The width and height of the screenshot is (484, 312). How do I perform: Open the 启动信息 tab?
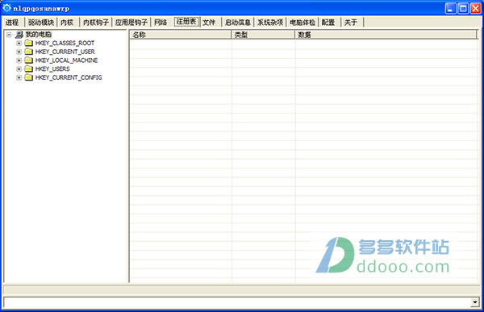pos(237,23)
